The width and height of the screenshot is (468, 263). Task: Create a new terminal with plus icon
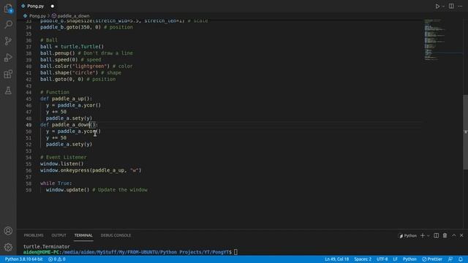tap(423, 235)
